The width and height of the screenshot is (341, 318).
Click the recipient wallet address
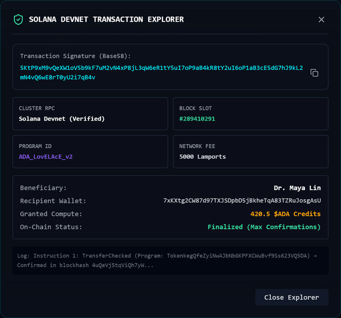[x=242, y=200]
